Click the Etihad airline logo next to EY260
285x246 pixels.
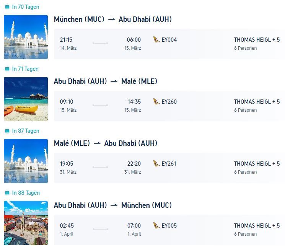tap(156, 102)
